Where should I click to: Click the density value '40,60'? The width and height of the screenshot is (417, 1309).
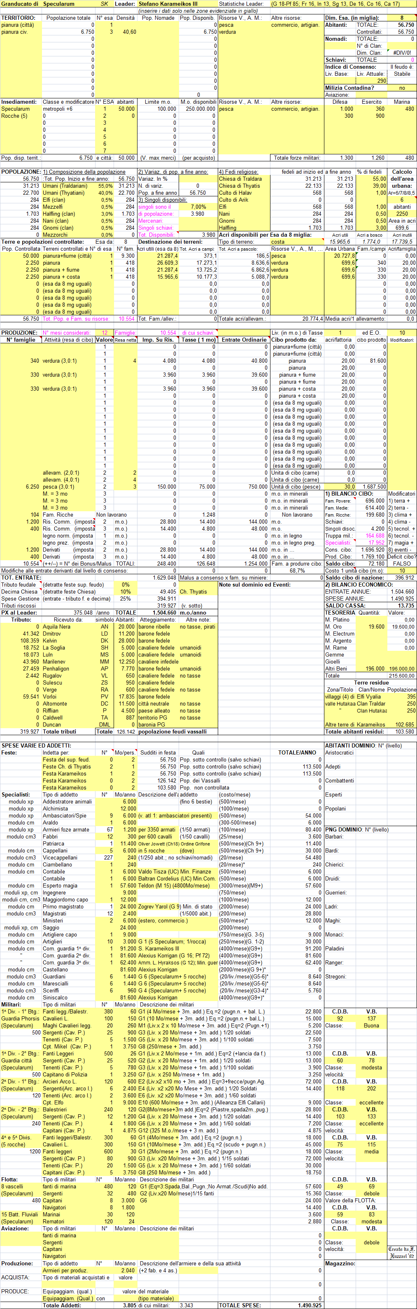coord(130,32)
